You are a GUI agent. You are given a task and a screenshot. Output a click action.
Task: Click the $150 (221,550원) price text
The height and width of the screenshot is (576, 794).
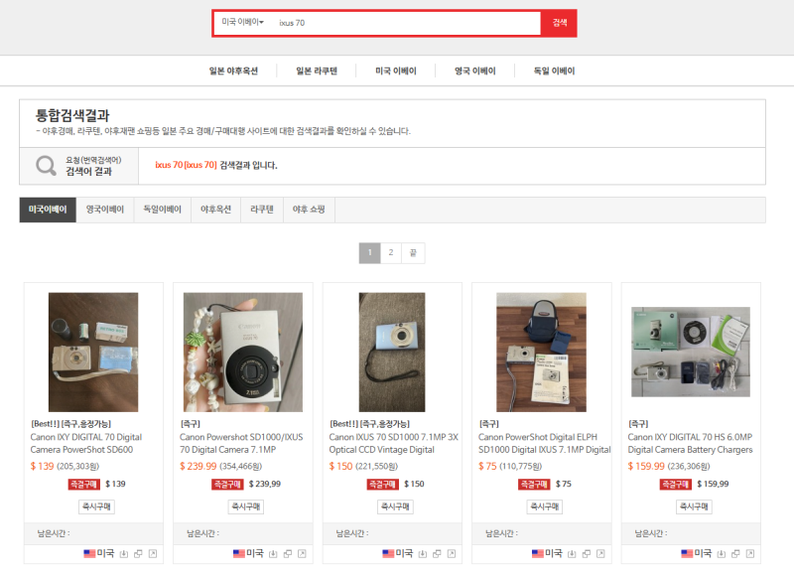363,466
